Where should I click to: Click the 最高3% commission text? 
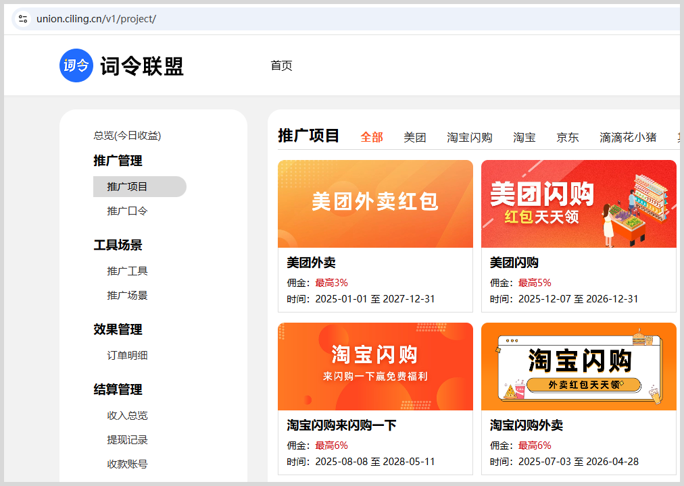tap(332, 283)
